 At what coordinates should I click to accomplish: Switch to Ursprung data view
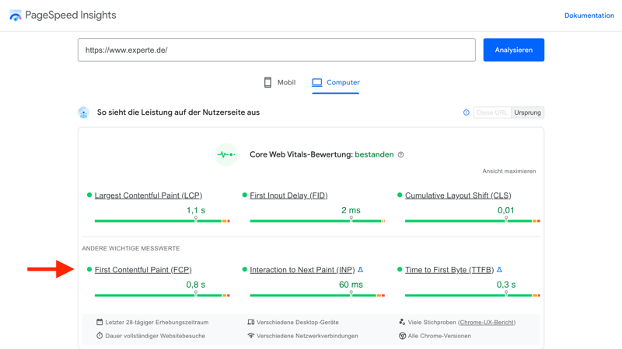[527, 112]
